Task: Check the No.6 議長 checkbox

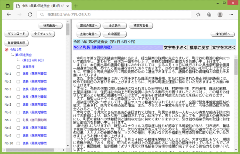Action: pyautogui.click(x=18, y=113)
